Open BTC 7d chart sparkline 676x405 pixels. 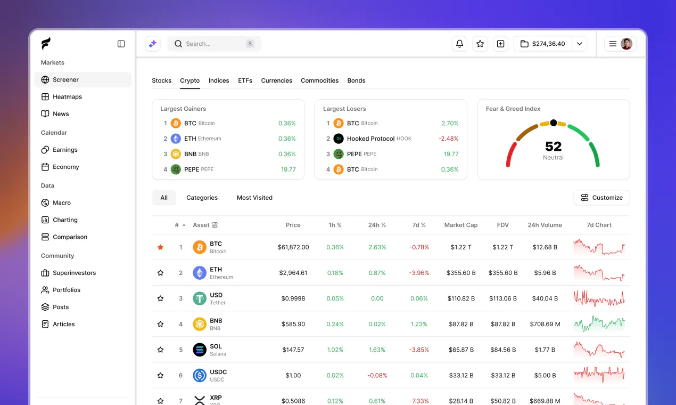599,247
